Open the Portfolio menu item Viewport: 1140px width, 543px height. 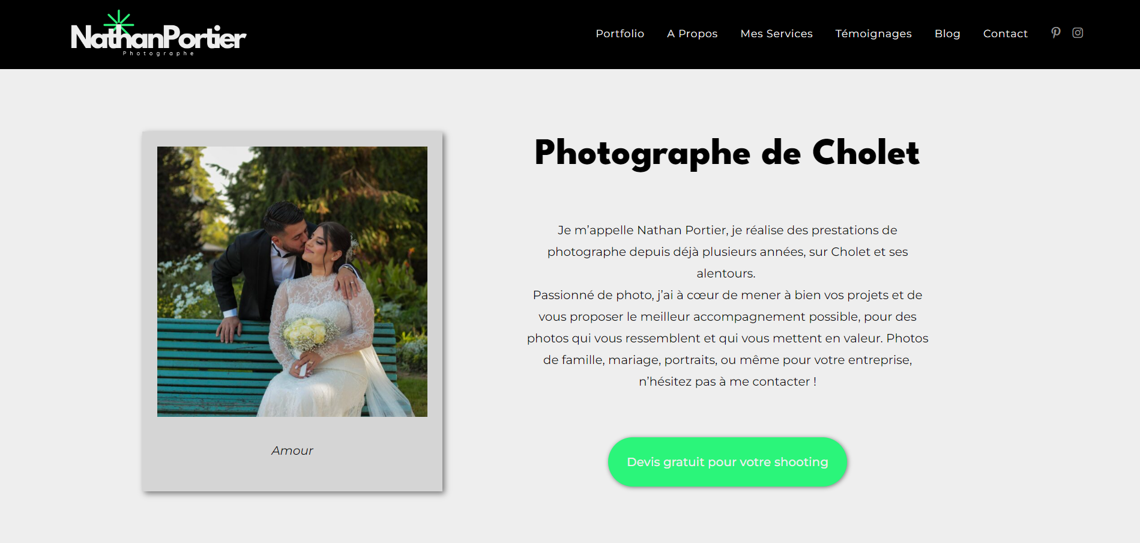(620, 34)
